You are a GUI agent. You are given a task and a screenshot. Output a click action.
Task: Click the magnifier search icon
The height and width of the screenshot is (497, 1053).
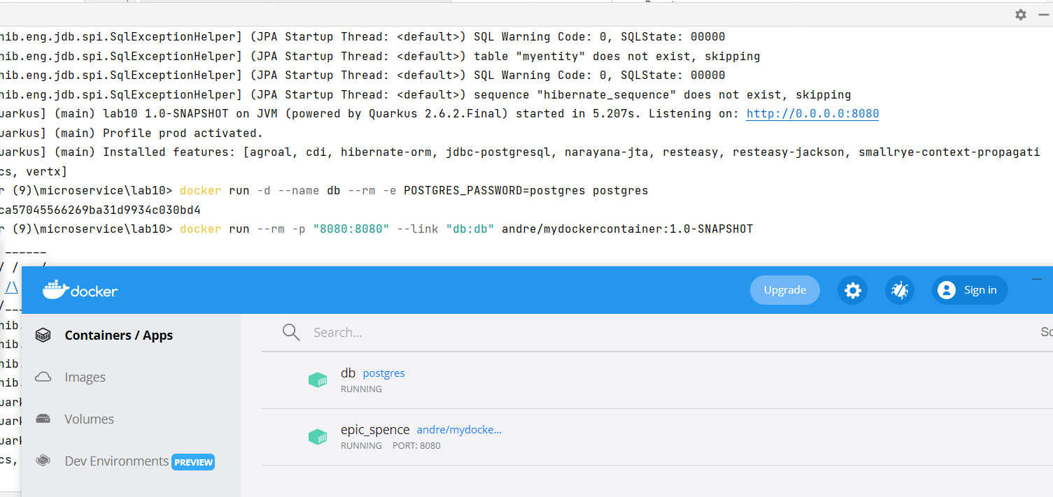click(291, 332)
